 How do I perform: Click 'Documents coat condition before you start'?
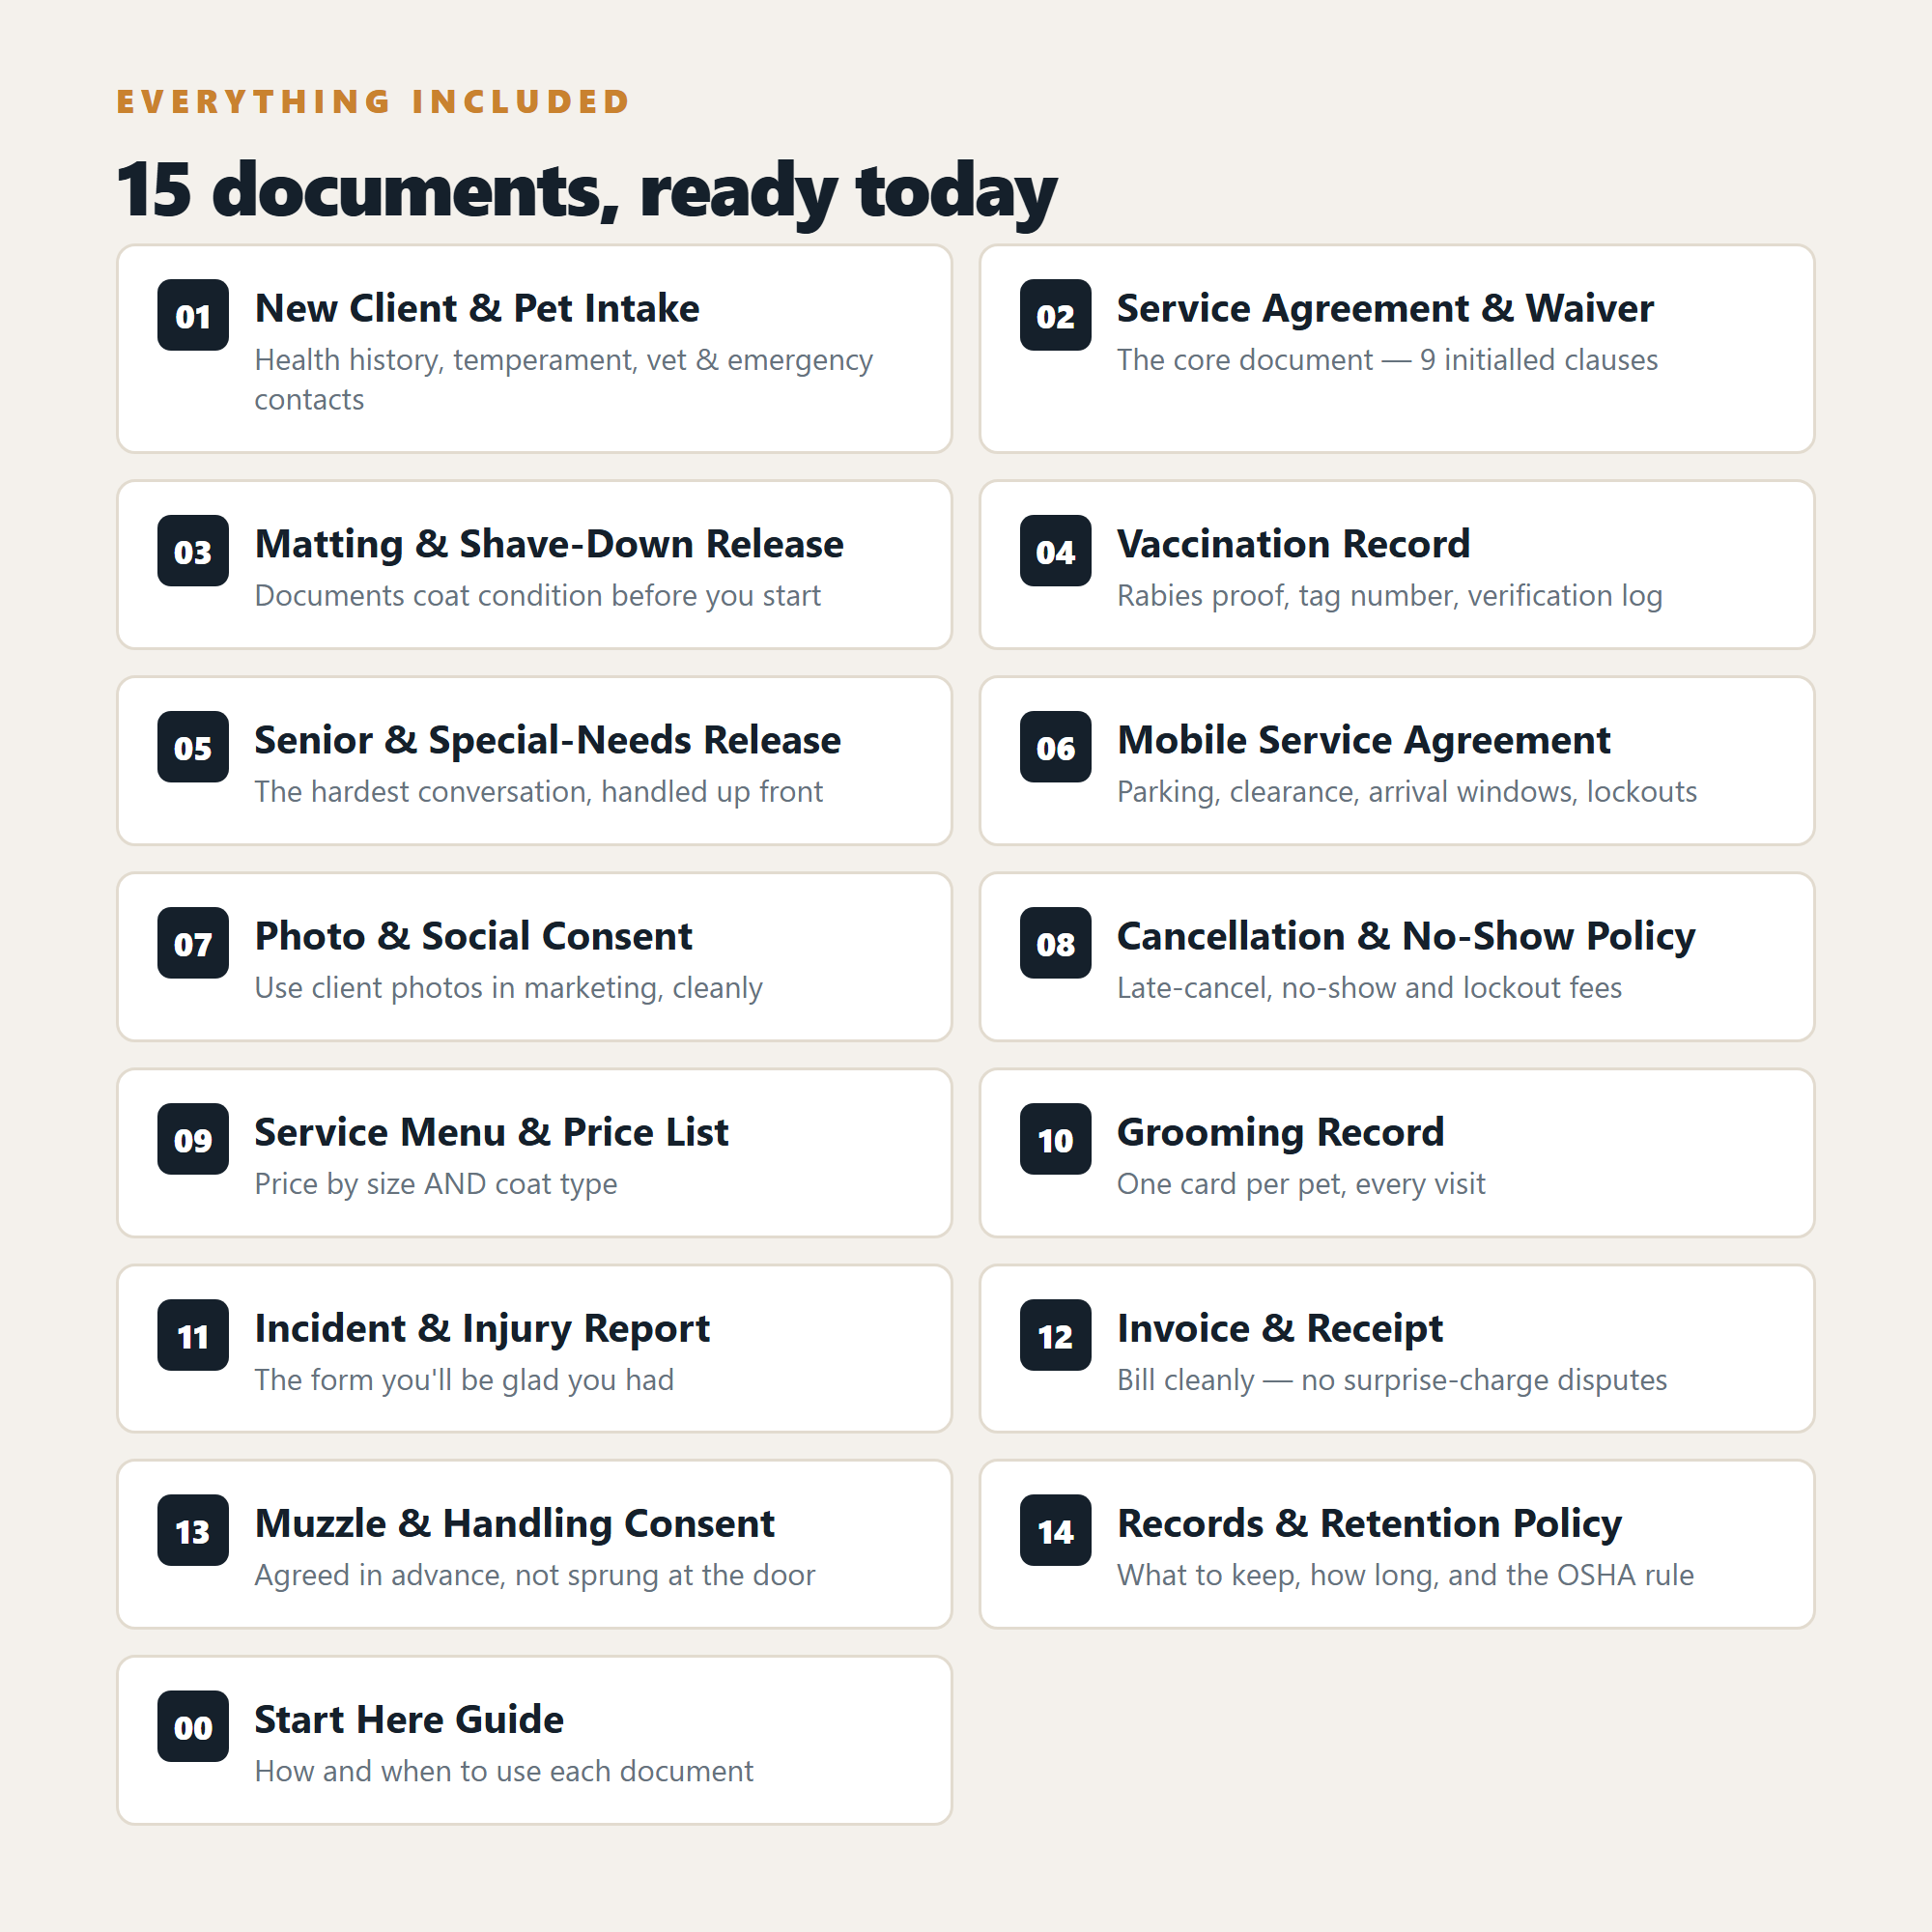tap(537, 595)
